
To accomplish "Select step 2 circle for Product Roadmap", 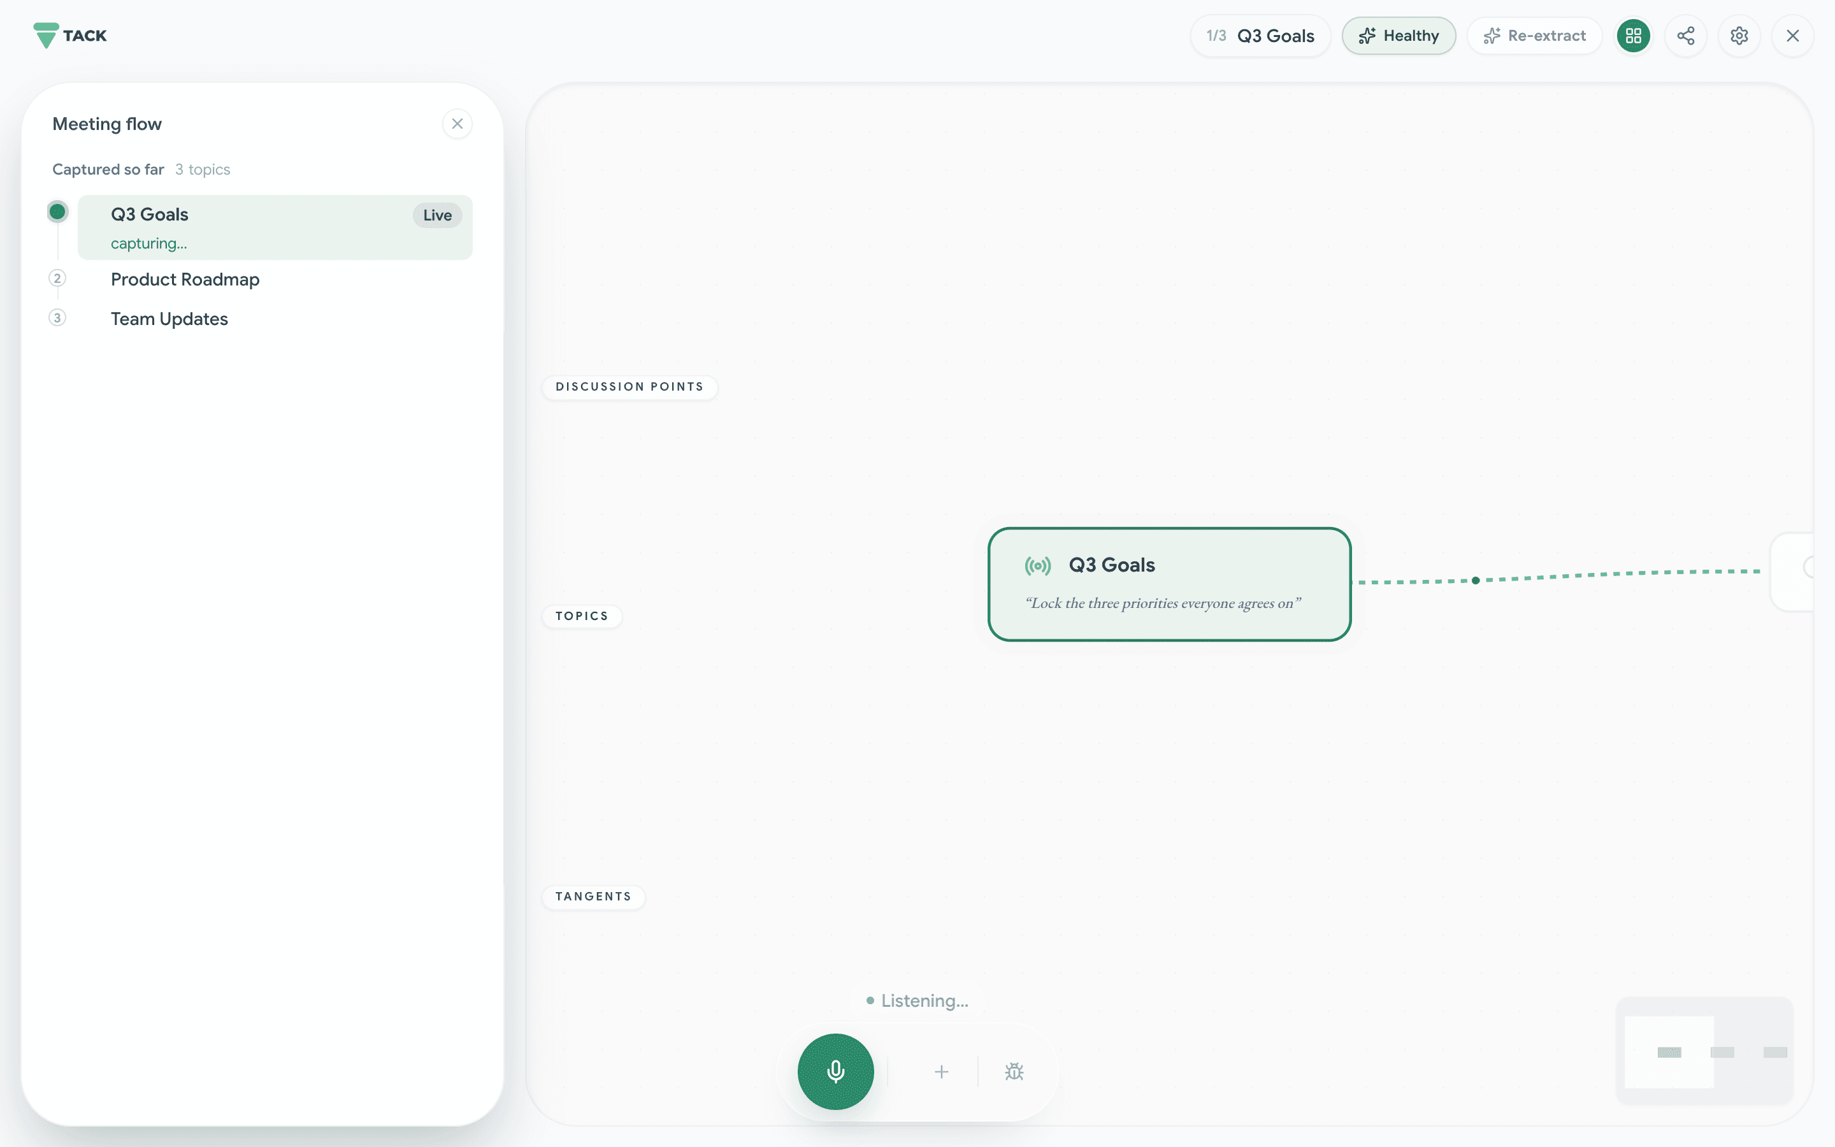I will click(57, 278).
